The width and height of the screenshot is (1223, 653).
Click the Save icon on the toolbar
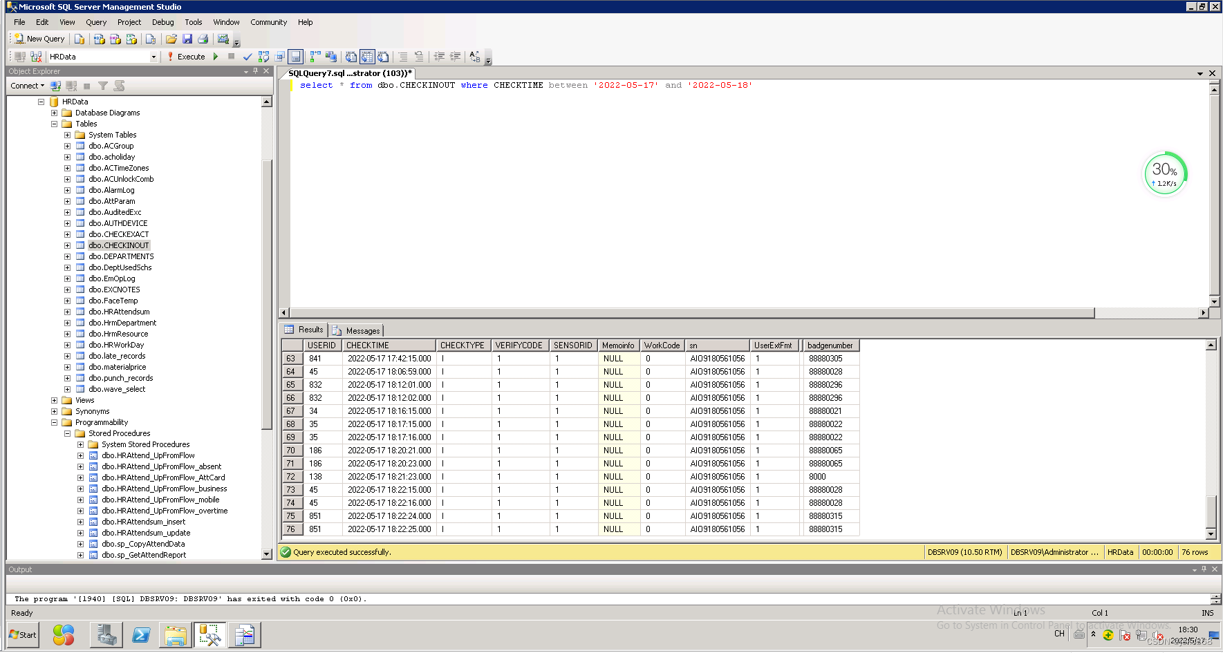[x=187, y=39]
